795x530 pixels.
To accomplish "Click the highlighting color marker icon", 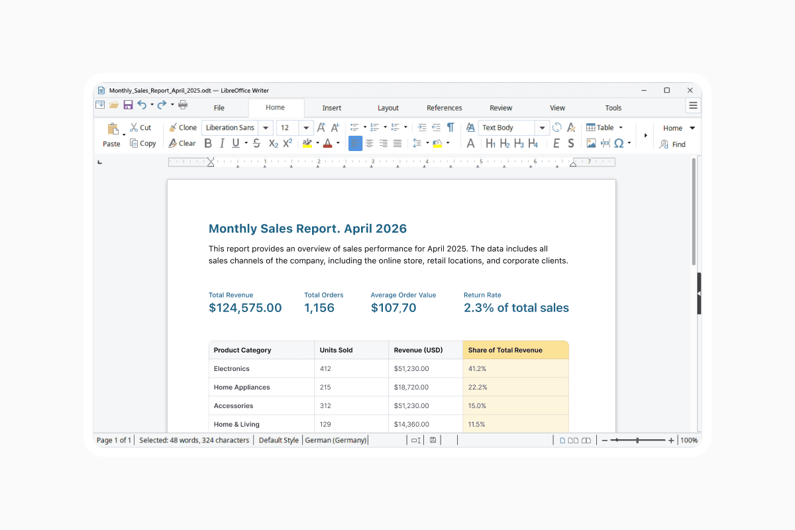I will 307,143.
